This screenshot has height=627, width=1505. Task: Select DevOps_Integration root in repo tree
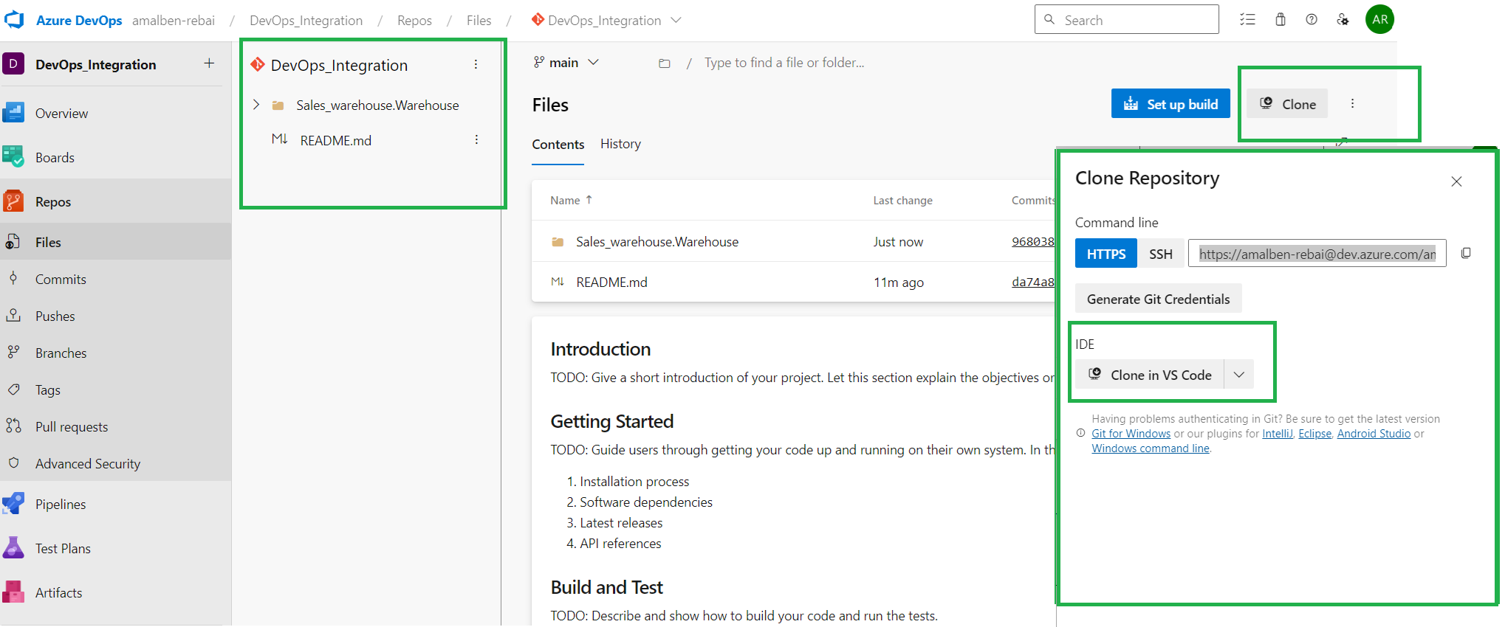click(339, 65)
